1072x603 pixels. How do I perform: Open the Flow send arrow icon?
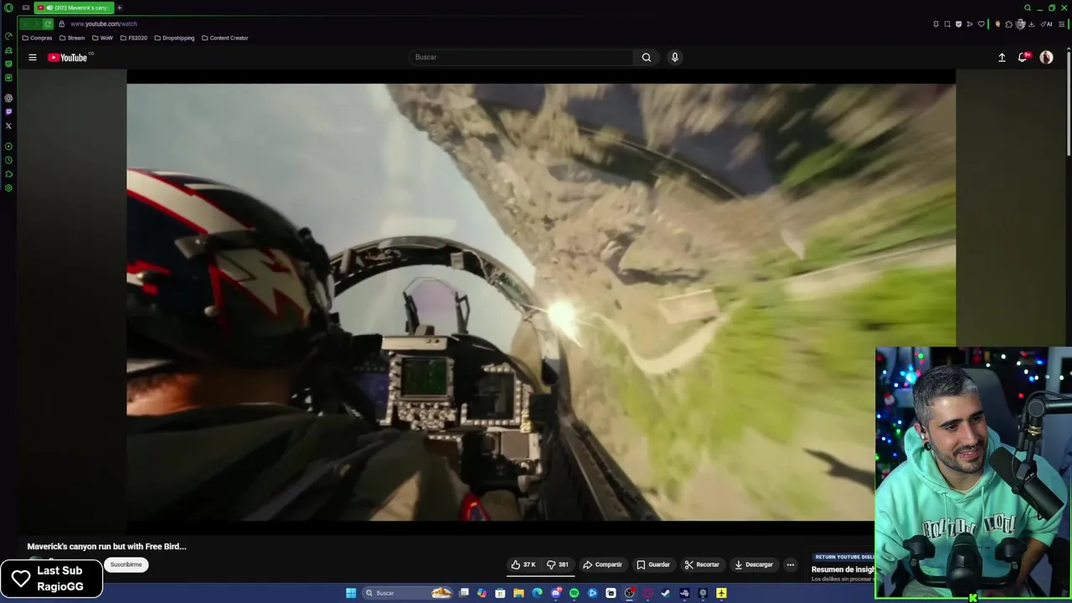pyautogui.click(x=970, y=24)
